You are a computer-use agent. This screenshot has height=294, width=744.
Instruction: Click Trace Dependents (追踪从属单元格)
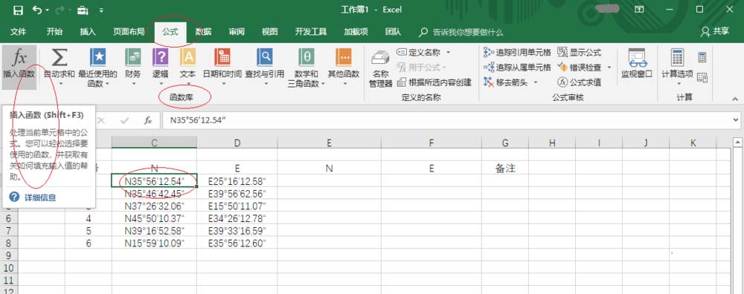[517, 68]
